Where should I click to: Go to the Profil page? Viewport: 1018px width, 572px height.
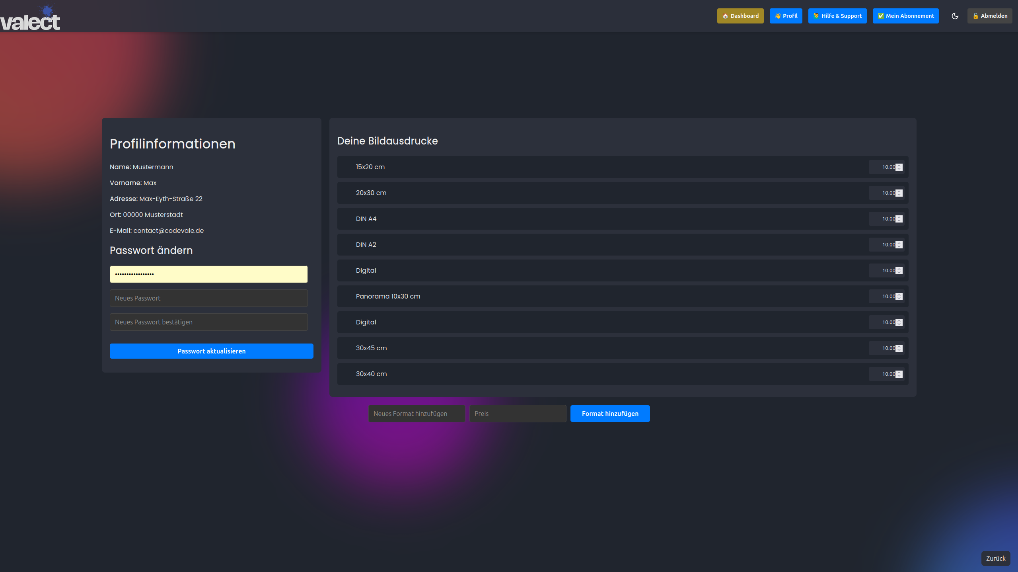(x=786, y=16)
